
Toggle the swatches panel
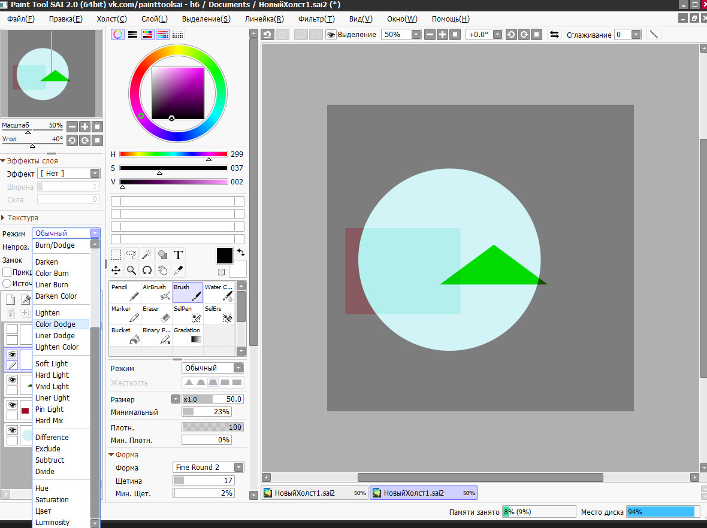[x=178, y=35]
